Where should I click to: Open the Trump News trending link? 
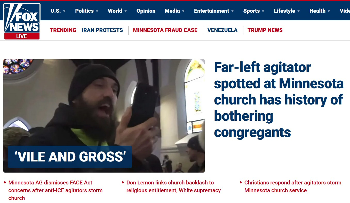click(265, 30)
